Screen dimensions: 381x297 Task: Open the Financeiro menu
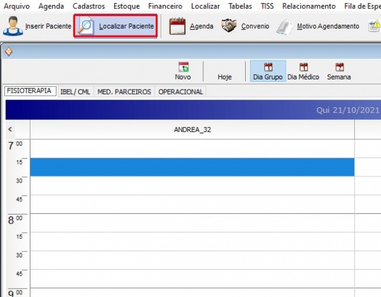164,6
